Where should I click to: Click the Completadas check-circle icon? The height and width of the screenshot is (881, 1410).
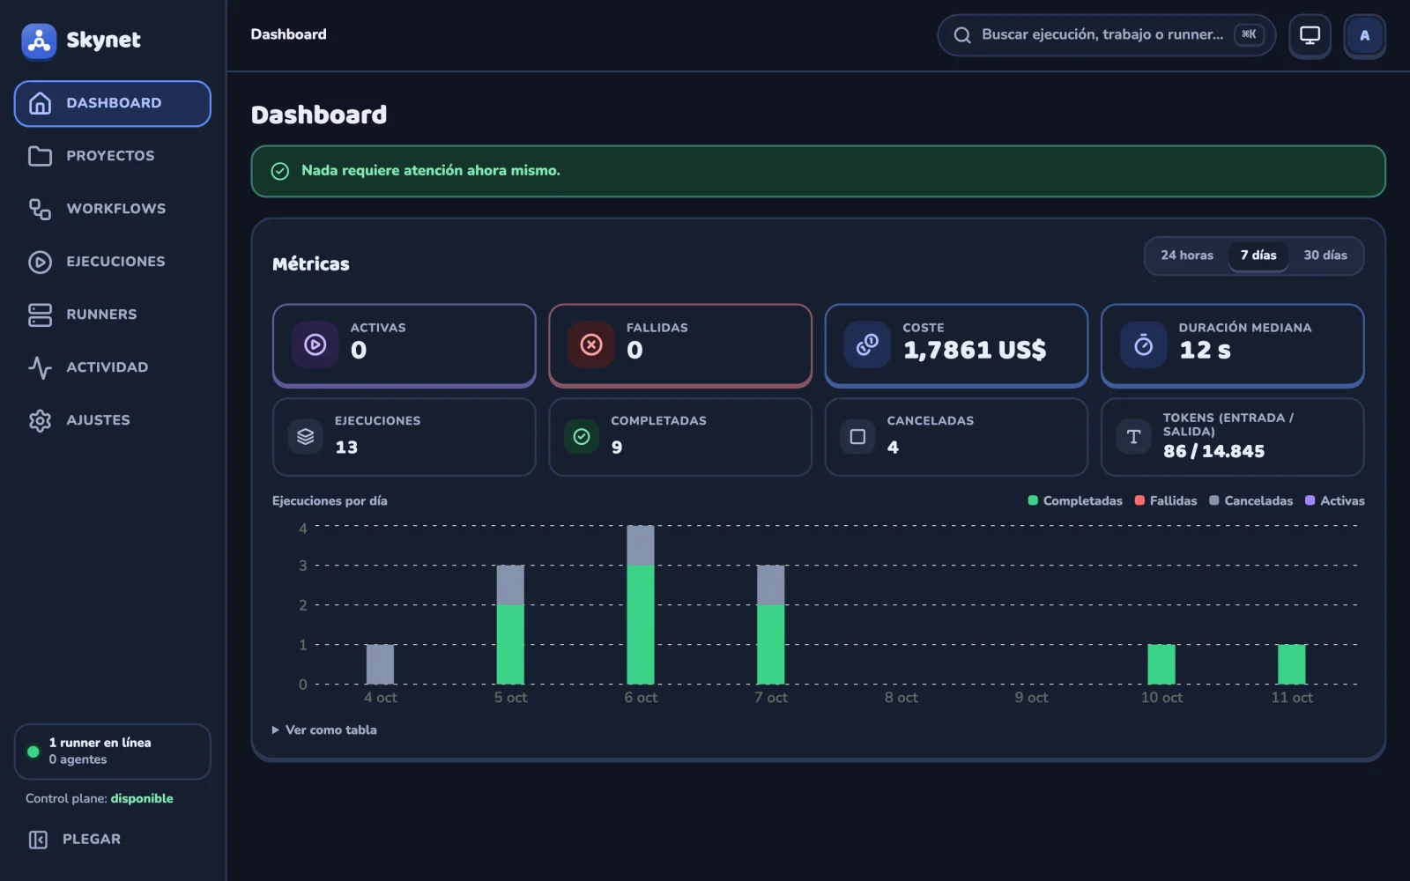point(582,437)
